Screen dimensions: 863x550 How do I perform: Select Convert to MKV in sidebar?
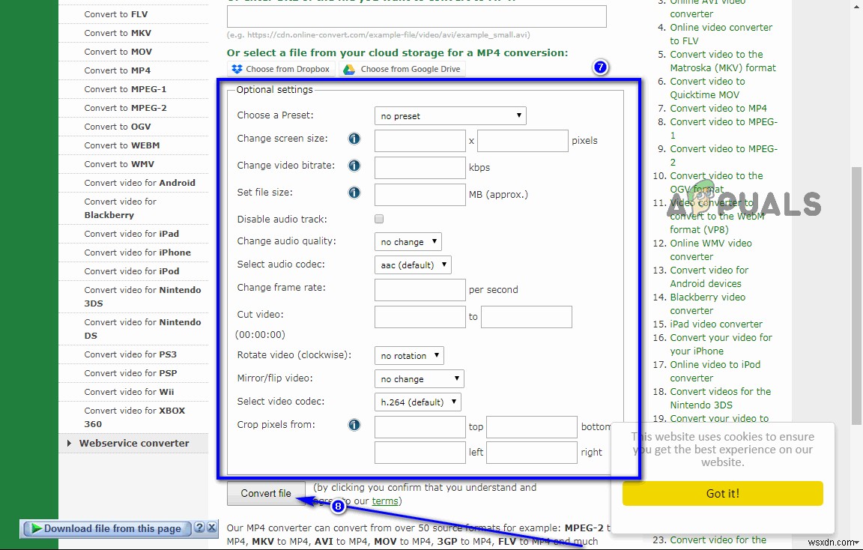pyautogui.click(x=118, y=33)
